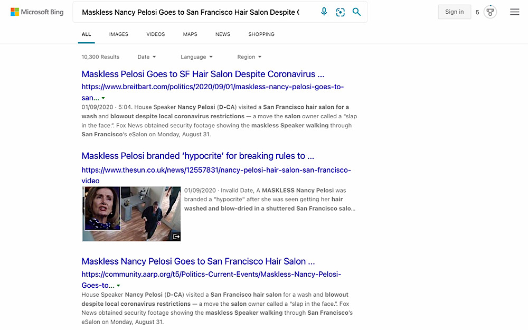Switch to the VIDEOS tab

pyautogui.click(x=156, y=34)
